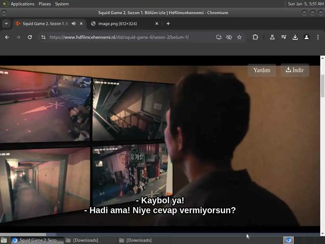Click the vertical page scrollbar thumb
This screenshot has width=325, height=244.
point(322,85)
